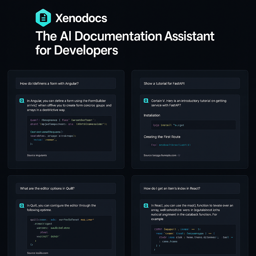256x256 pixels.
Task: Click the Xenodocs hexagon logo icon
Action: pos(43,18)
